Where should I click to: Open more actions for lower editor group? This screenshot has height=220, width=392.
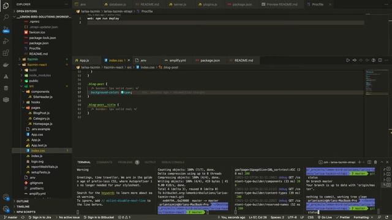[x=386, y=60]
